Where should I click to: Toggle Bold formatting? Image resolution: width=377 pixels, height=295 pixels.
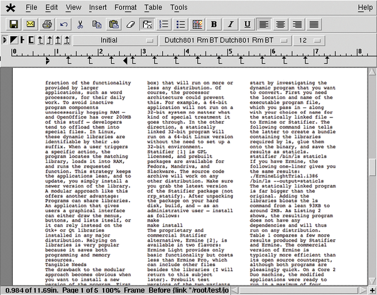click(214, 24)
